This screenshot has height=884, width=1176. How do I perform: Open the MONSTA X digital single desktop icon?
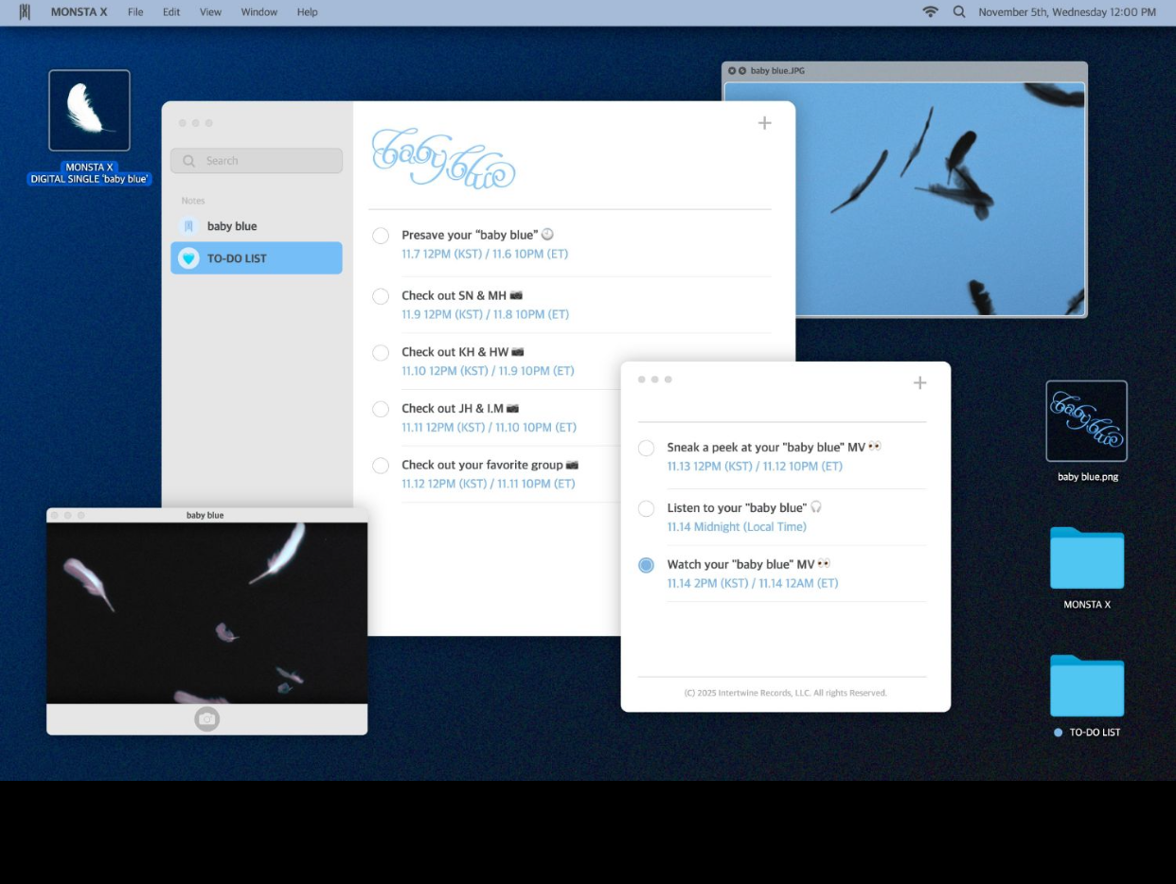tap(89, 111)
